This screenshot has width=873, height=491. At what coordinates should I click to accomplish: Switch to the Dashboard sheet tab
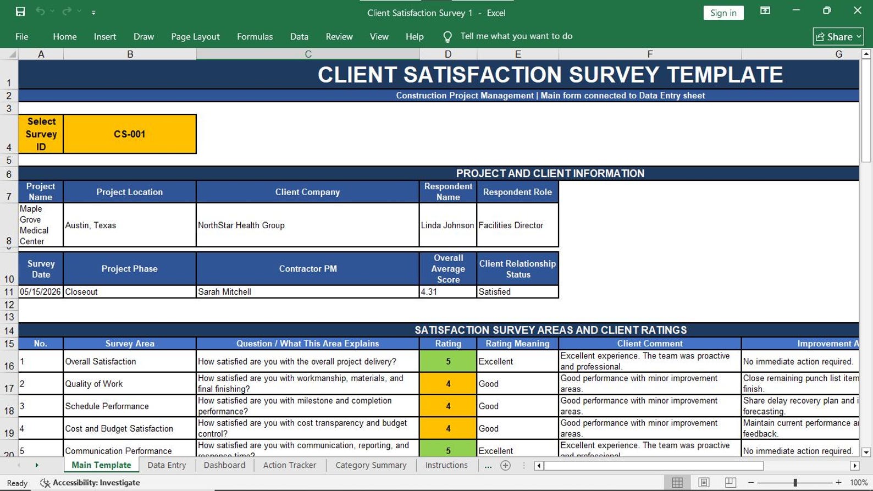point(224,465)
